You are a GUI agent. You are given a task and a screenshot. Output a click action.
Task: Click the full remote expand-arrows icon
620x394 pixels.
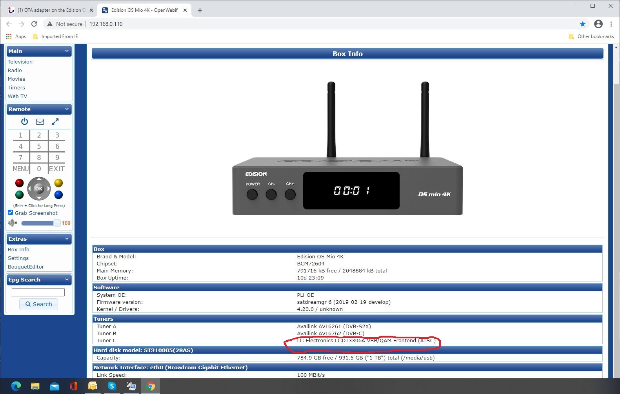click(x=55, y=122)
